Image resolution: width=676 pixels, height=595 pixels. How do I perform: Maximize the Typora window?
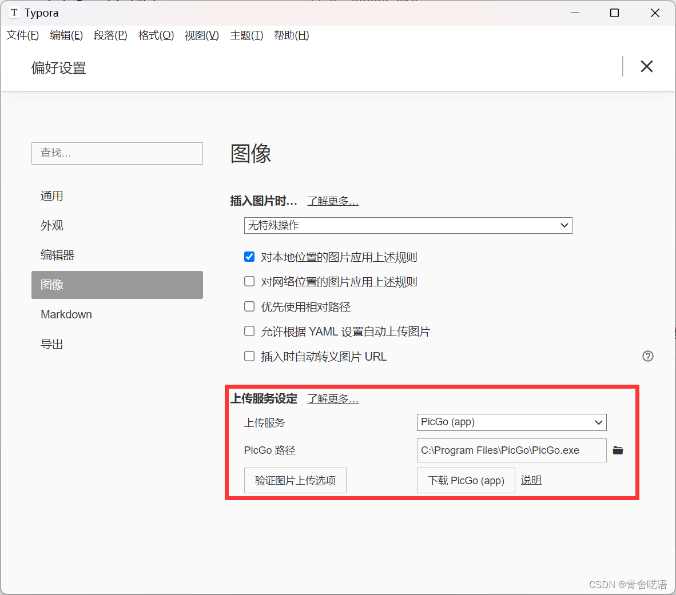614,13
